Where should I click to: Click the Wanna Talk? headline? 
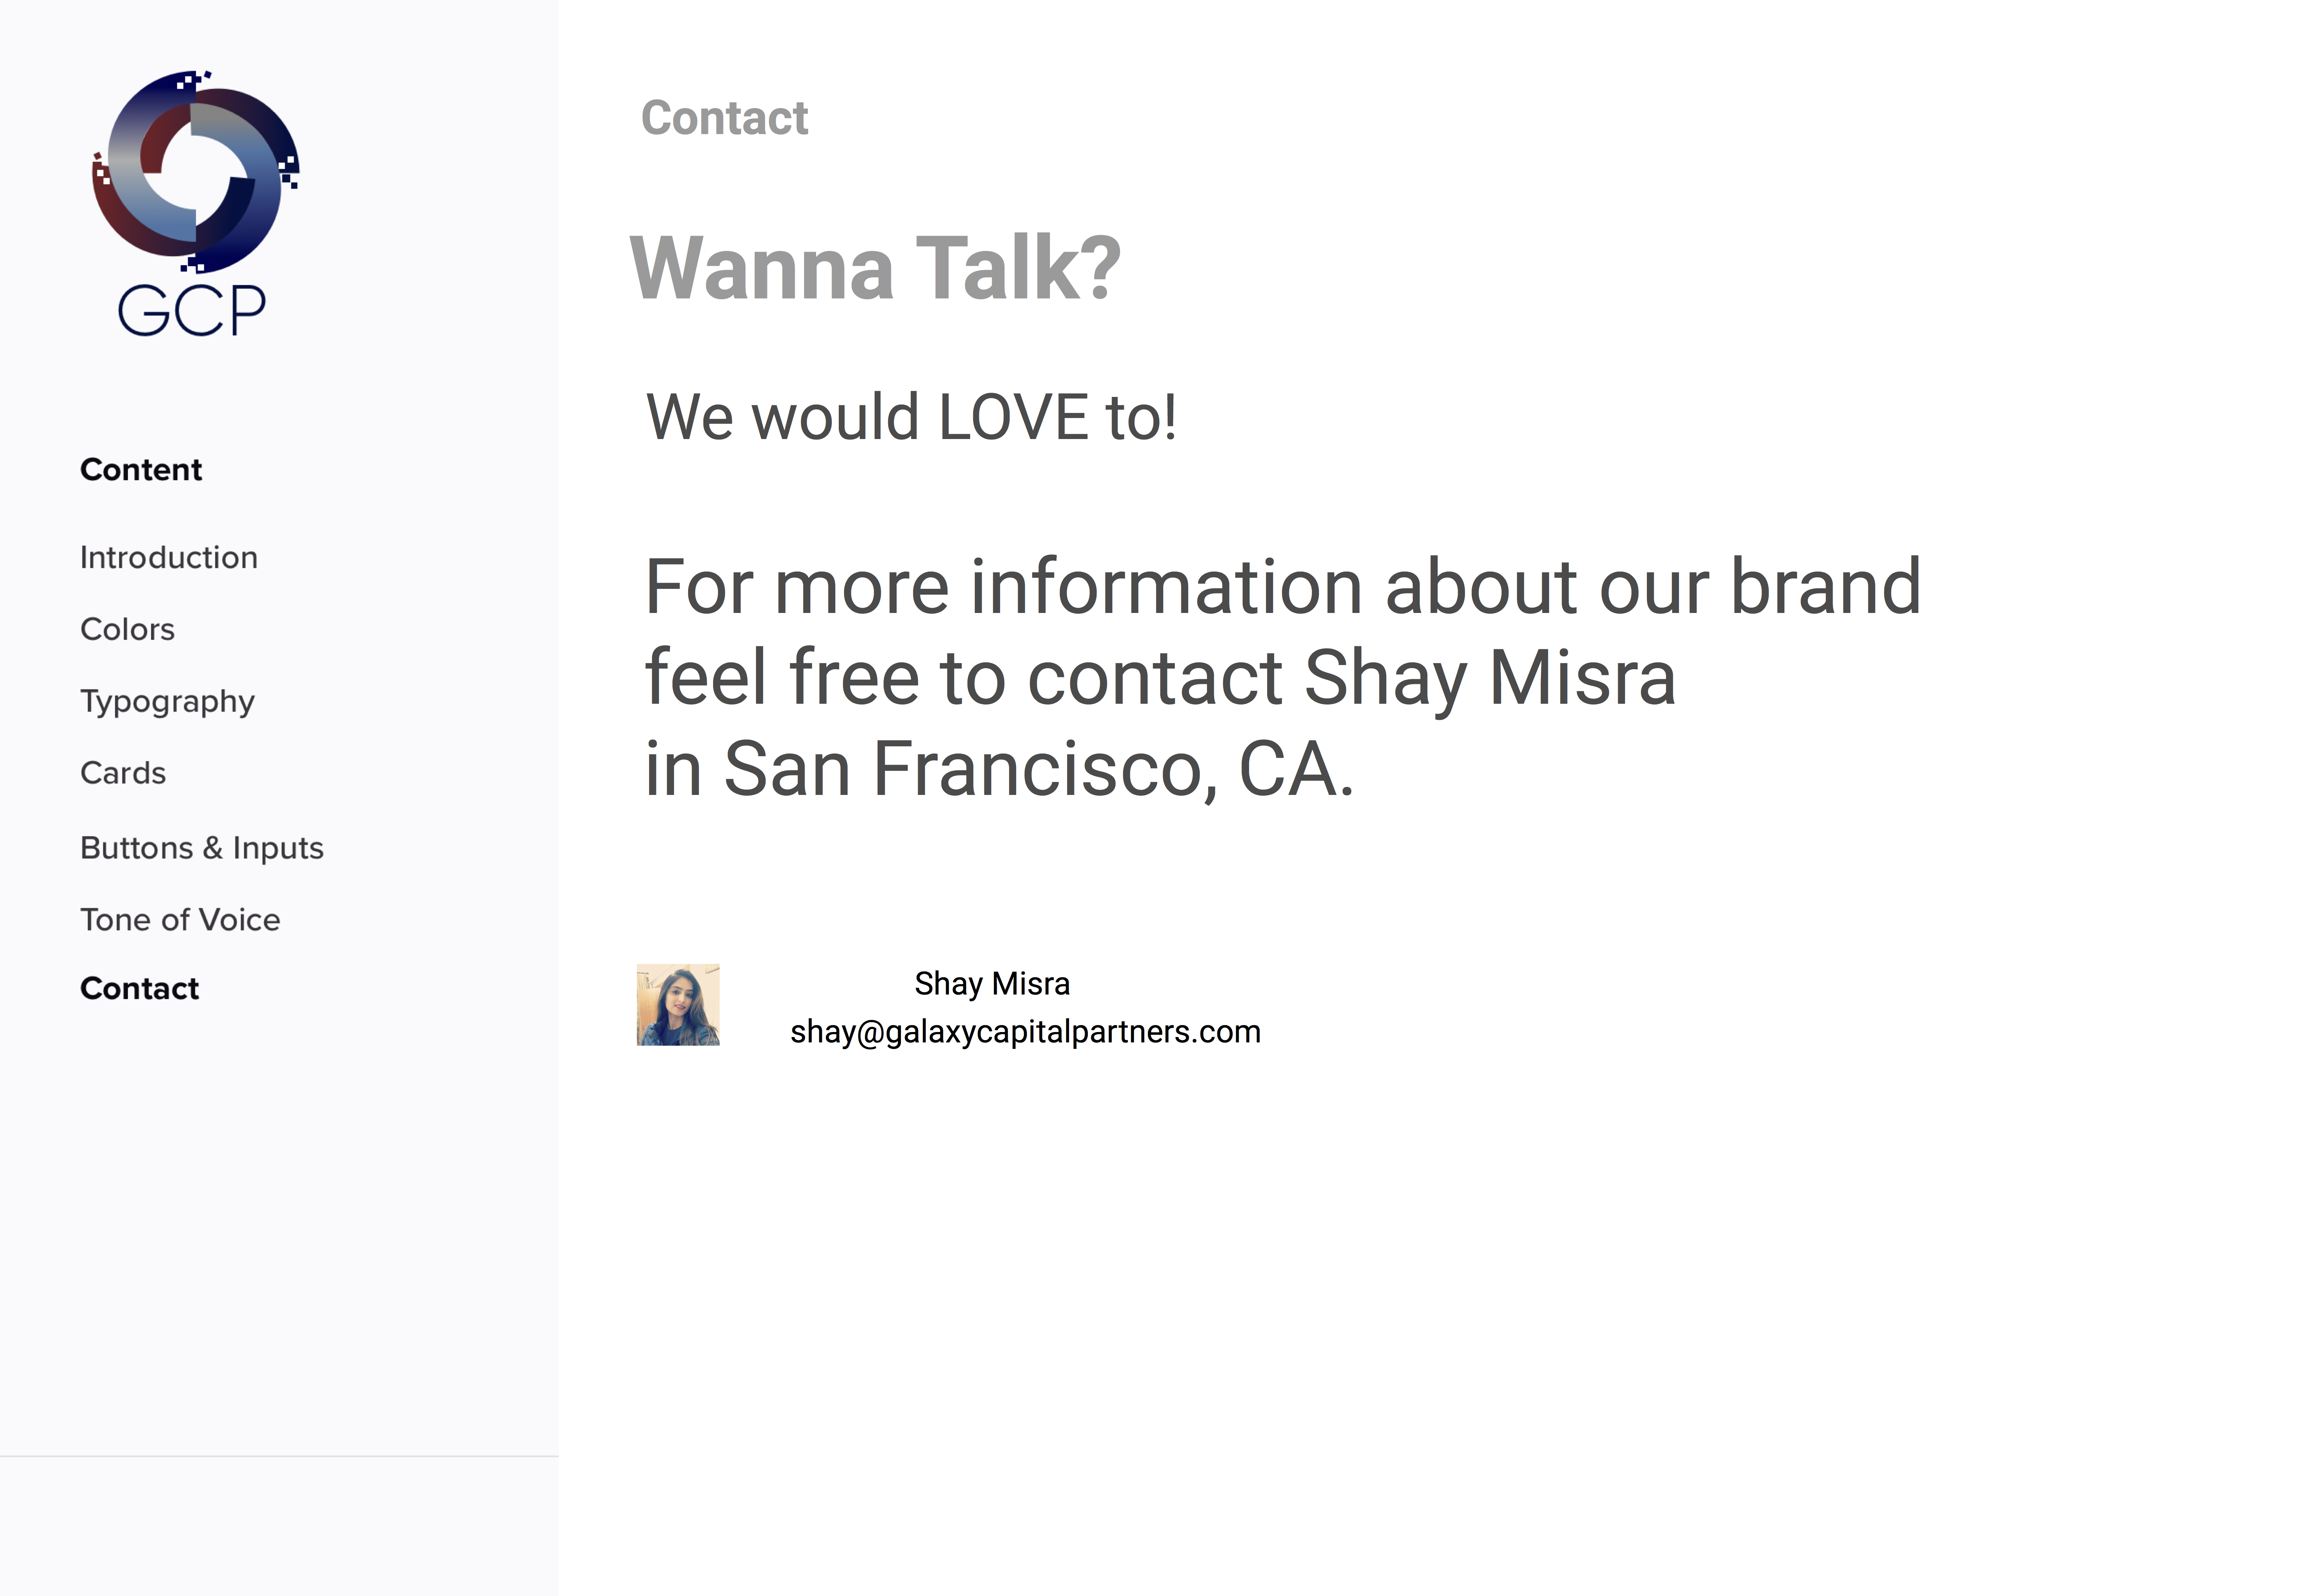click(x=875, y=268)
